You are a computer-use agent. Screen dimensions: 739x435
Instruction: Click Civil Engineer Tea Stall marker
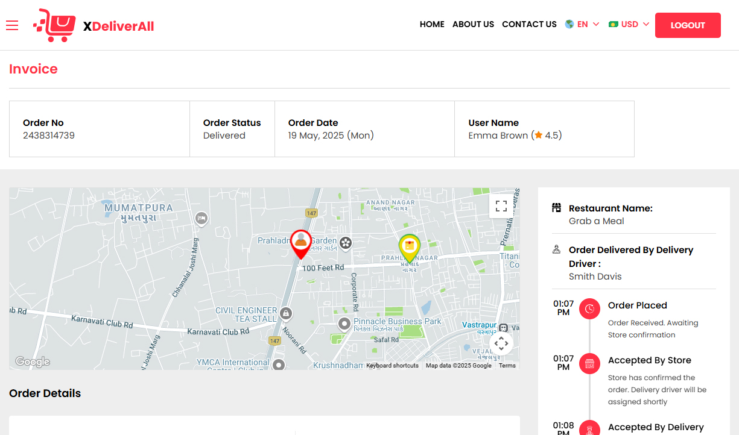(286, 314)
